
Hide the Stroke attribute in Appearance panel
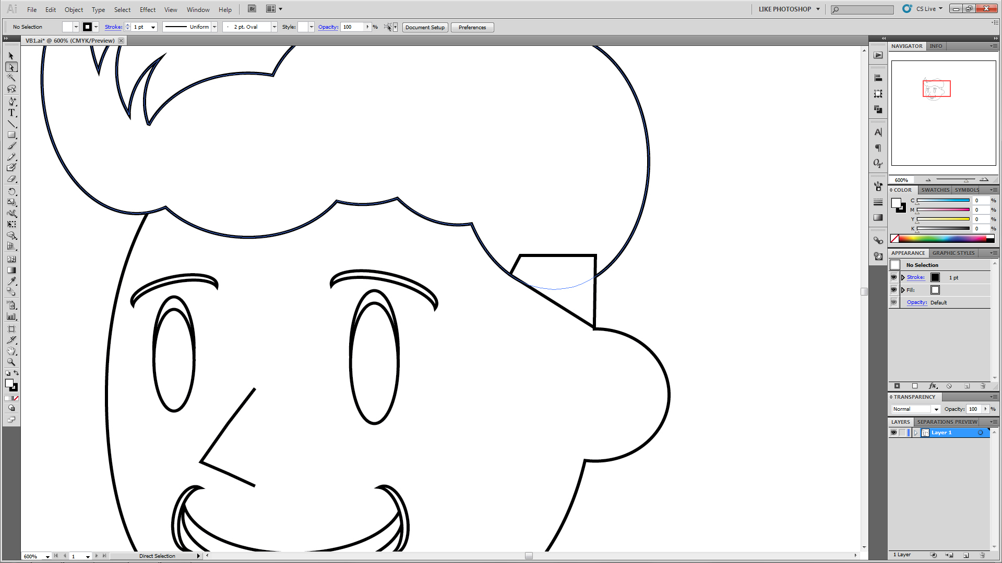[893, 277]
